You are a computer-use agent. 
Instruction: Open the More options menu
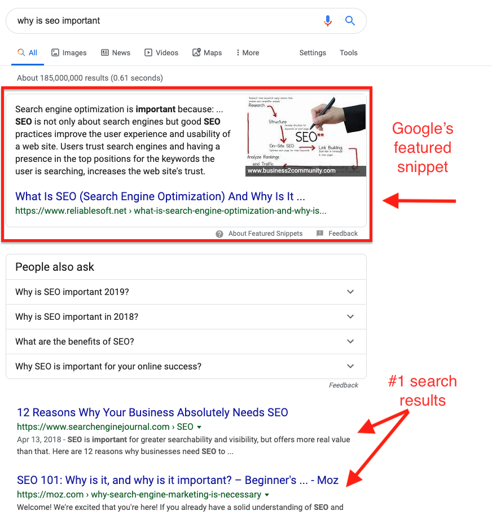point(248,52)
